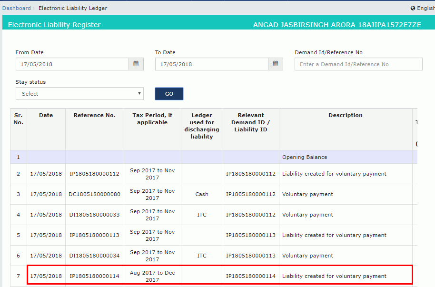
Task: Click reference number DC1805180000080
Action: click(x=94, y=194)
